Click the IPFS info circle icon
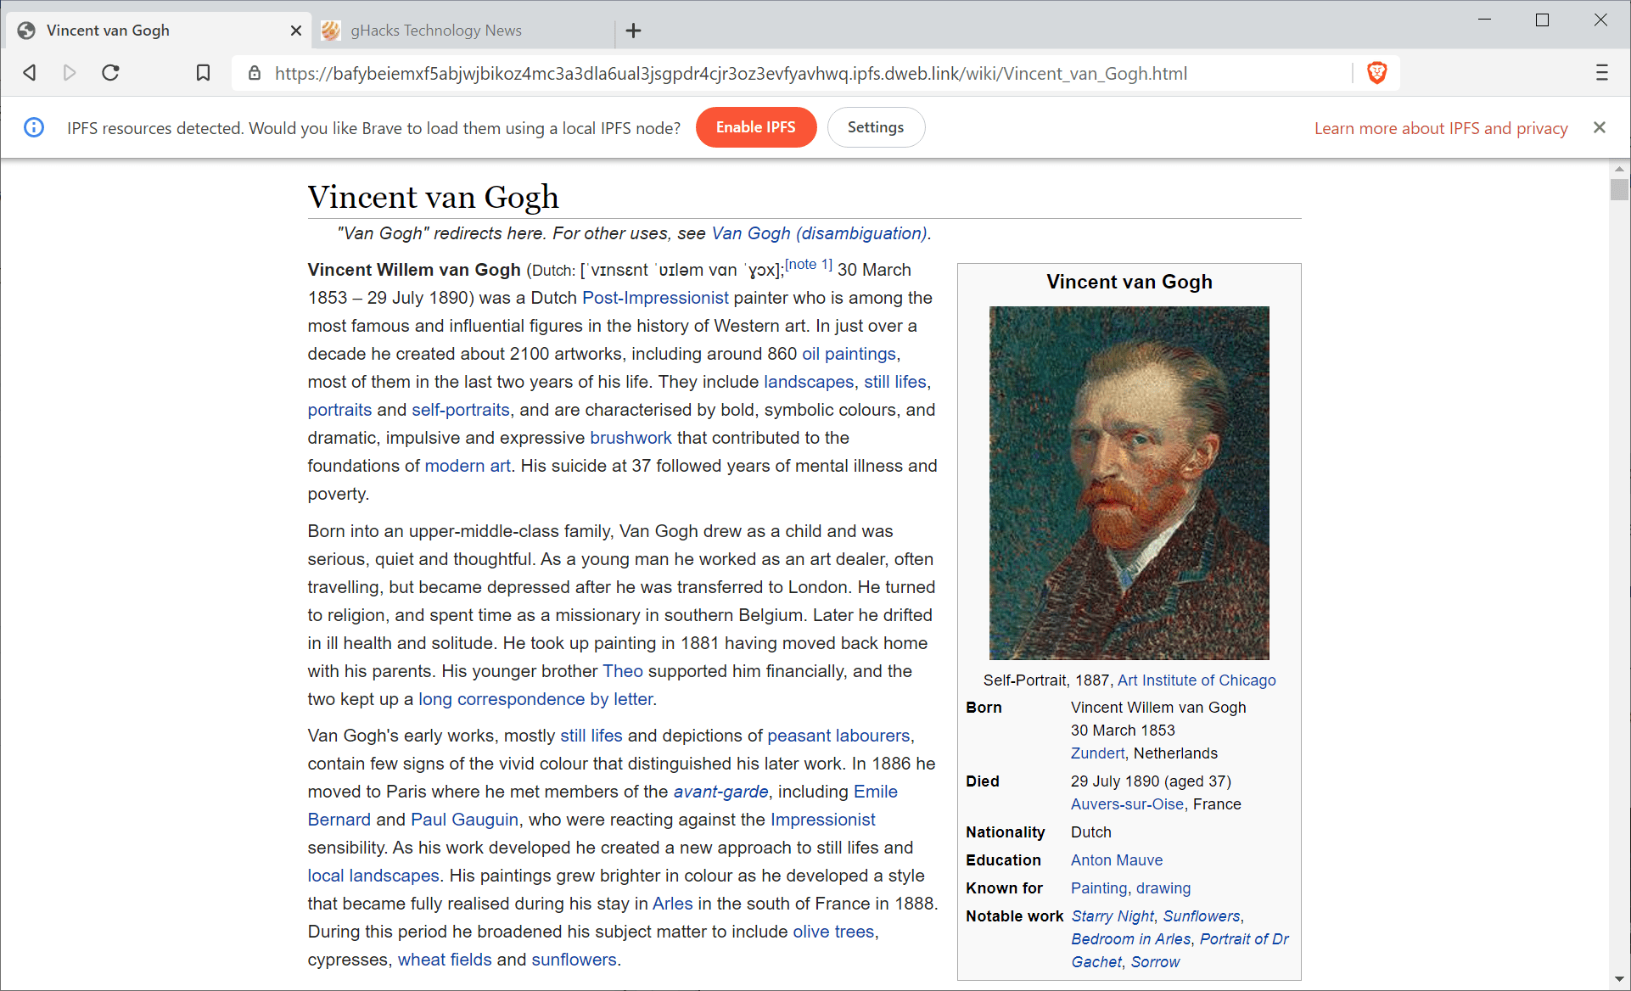The height and width of the screenshot is (991, 1631). [x=34, y=127]
